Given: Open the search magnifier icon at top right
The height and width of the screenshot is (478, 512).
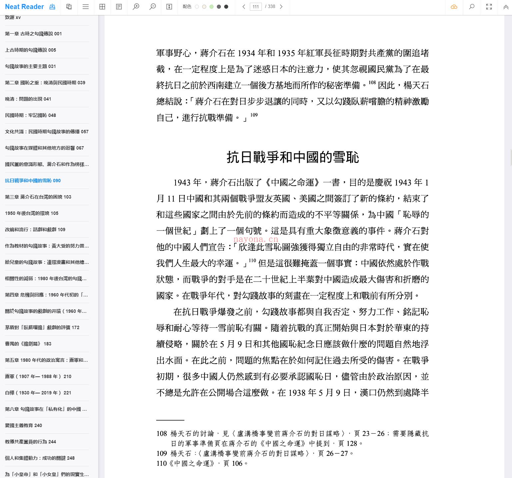Looking at the screenshot, I should point(472,7).
